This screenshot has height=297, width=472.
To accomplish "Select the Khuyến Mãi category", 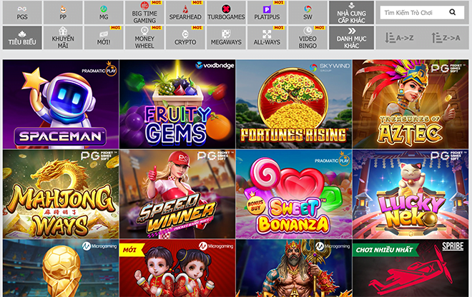I will 63,38.
